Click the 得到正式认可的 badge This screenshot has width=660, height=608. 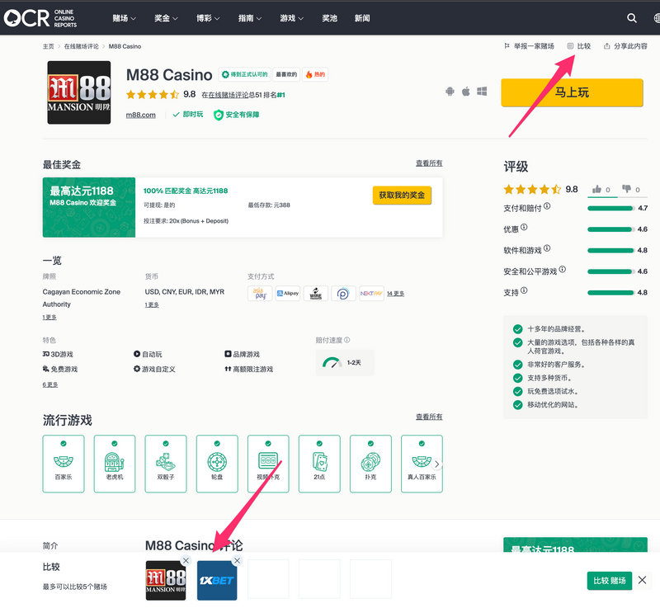tap(244, 74)
